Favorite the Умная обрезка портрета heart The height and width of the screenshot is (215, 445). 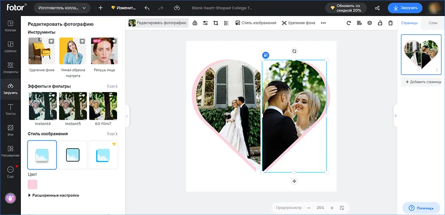click(82, 41)
